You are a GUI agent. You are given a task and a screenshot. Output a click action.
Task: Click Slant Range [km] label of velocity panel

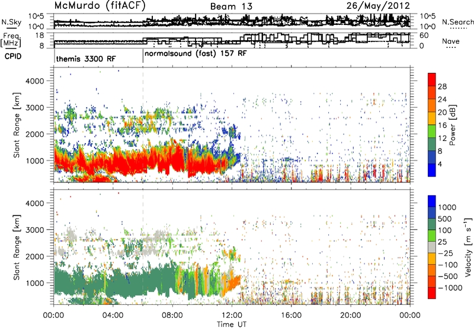coord(17,247)
